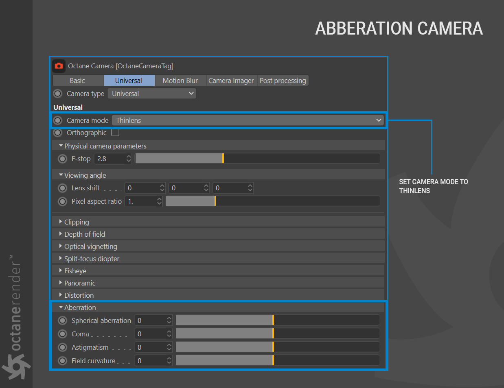Open the Camera type dropdown
Viewport: 504px width, 388px height.
152,94
